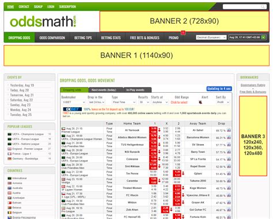Click the 1XBET logo in promo box
The height and width of the screenshot is (219, 273).
[73, 109]
